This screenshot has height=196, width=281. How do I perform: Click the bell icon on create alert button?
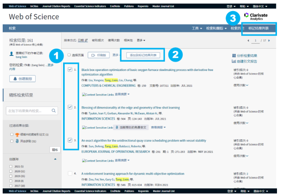(15, 79)
